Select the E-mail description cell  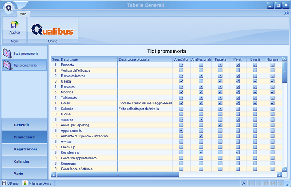(89, 103)
